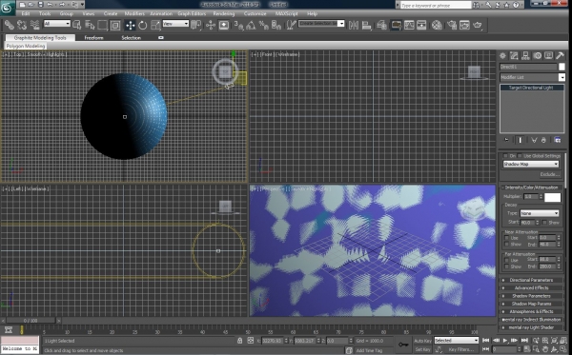Click the Polygon Modeling panel button
The width and height of the screenshot is (572, 355).
[x=25, y=47]
